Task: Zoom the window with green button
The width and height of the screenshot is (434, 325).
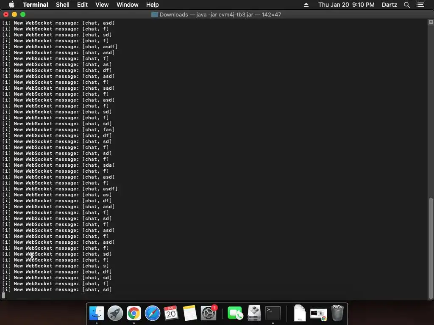Action: coord(23,14)
